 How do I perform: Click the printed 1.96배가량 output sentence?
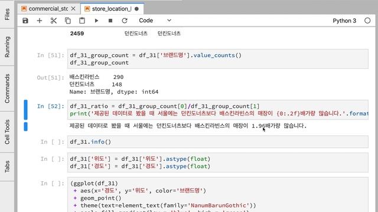[x=188, y=125]
